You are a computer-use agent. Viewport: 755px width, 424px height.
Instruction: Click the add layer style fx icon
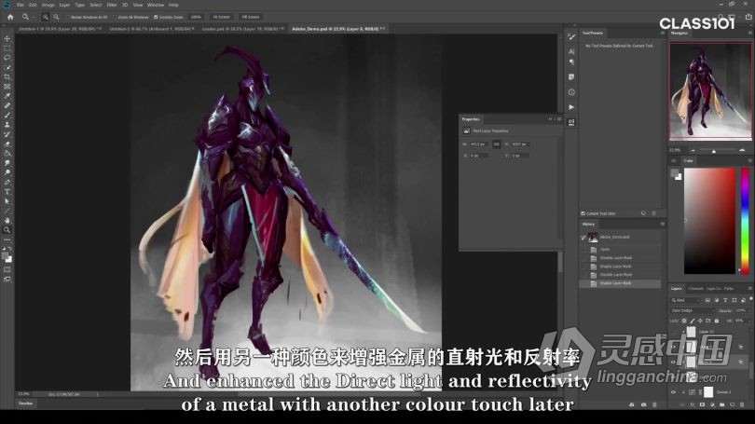(x=692, y=404)
